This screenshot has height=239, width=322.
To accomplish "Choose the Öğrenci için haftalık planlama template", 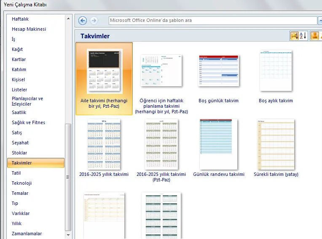I will 161,72.
